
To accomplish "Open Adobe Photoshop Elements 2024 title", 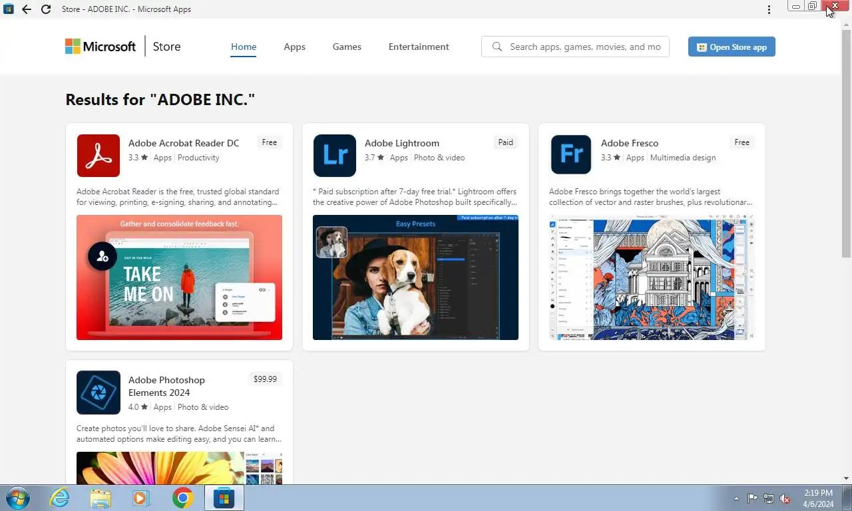I will point(166,386).
